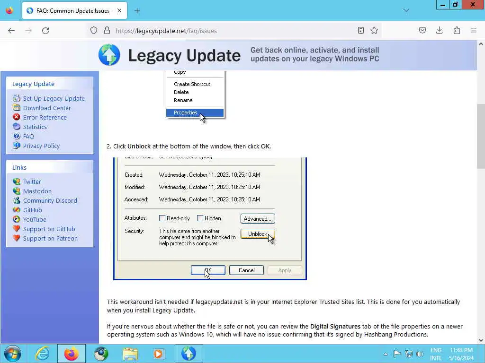Show hidden tray icons arrow

[x=386, y=354]
